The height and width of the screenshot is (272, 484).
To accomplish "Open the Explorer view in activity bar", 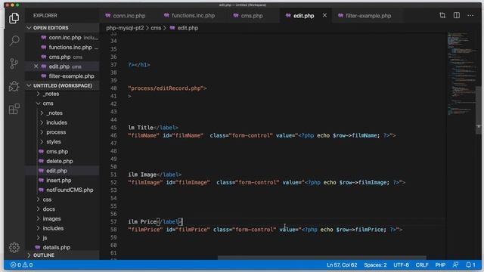I will [14, 18].
